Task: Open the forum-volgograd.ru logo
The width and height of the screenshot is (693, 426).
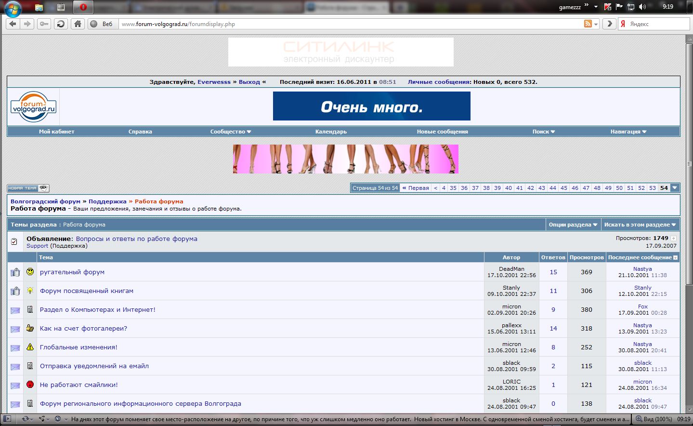Action: [x=34, y=106]
